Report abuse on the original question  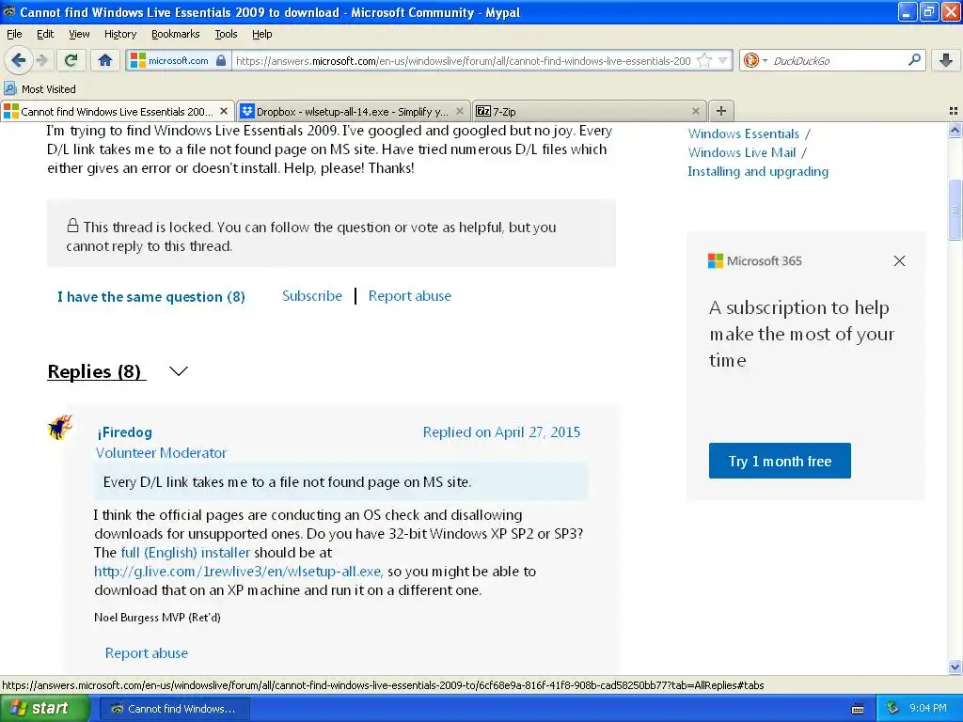pyautogui.click(x=410, y=296)
